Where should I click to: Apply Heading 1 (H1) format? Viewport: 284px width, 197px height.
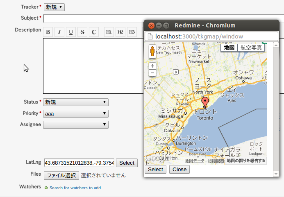pyautogui.click(x=109, y=32)
